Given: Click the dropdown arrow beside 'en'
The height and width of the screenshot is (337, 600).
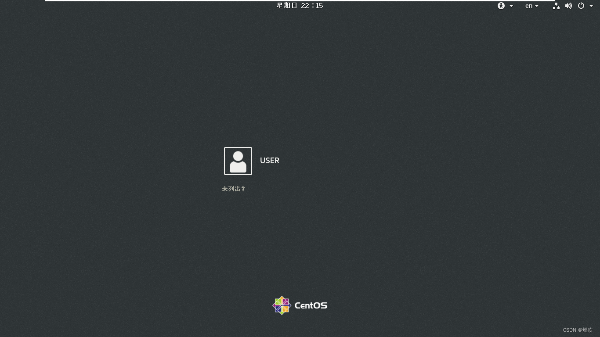Looking at the screenshot, I should (537, 6).
